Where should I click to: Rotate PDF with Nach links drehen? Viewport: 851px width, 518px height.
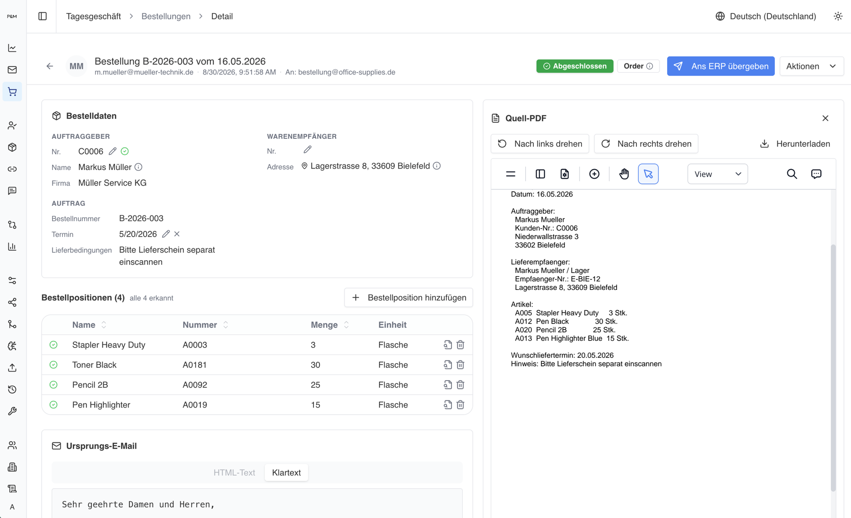pyautogui.click(x=540, y=144)
